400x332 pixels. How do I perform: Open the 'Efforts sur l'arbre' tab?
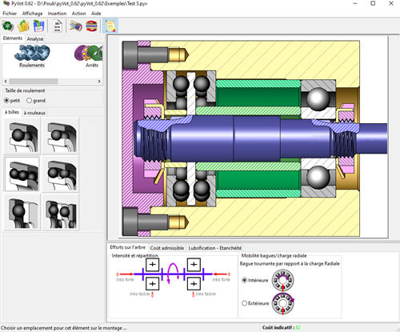128,247
